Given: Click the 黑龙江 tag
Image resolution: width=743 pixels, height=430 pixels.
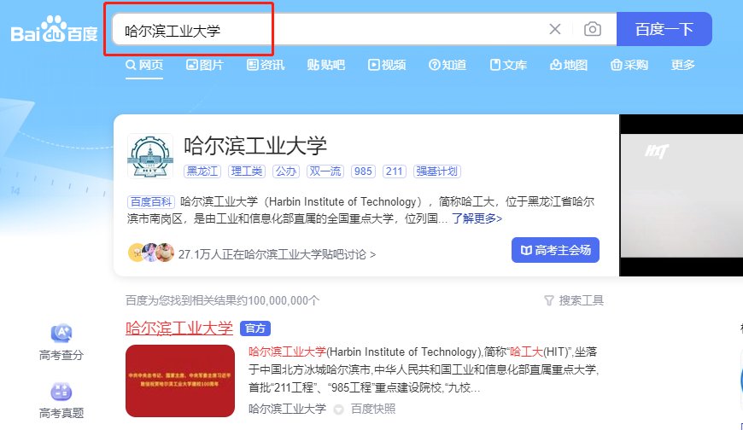Looking at the screenshot, I should pyautogui.click(x=202, y=171).
